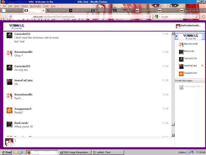The height and width of the screenshot is (155, 206).
Task: Open the Windows Start menu
Action: (x=7, y=152)
